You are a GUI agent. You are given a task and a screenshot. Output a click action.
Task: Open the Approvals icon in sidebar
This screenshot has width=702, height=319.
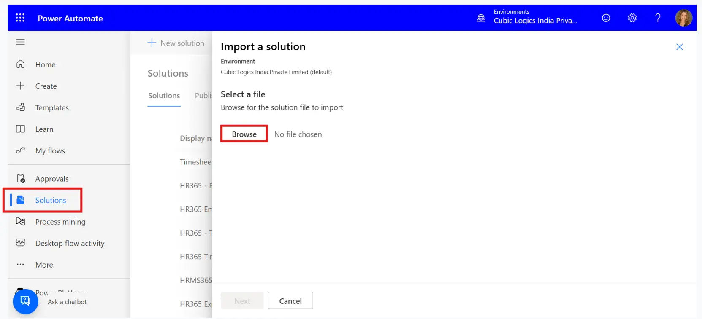pyautogui.click(x=21, y=179)
